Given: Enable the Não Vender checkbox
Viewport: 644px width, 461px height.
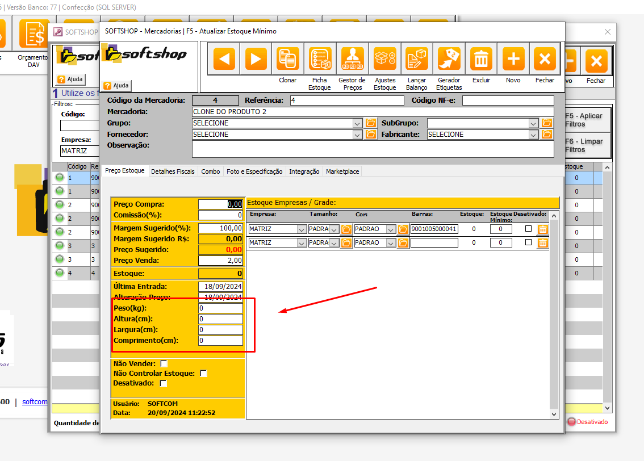Looking at the screenshot, I should click(x=164, y=363).
